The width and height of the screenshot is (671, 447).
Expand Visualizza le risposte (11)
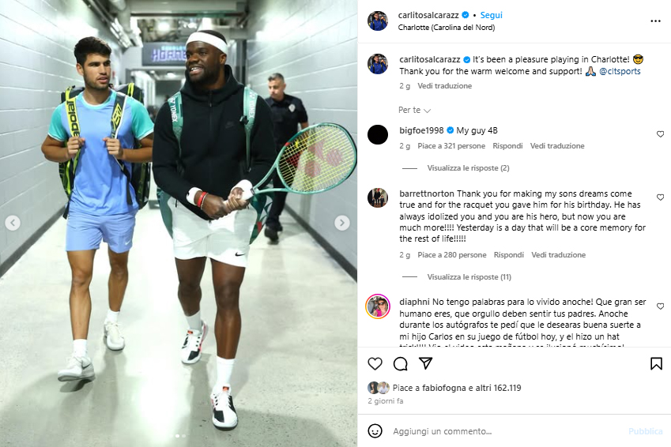[469, 277]
